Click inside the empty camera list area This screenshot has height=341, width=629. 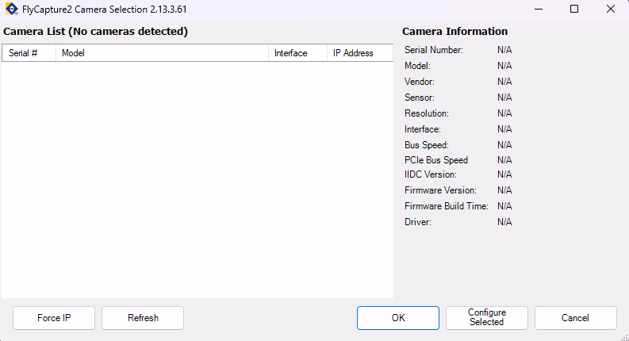(197, 178)
